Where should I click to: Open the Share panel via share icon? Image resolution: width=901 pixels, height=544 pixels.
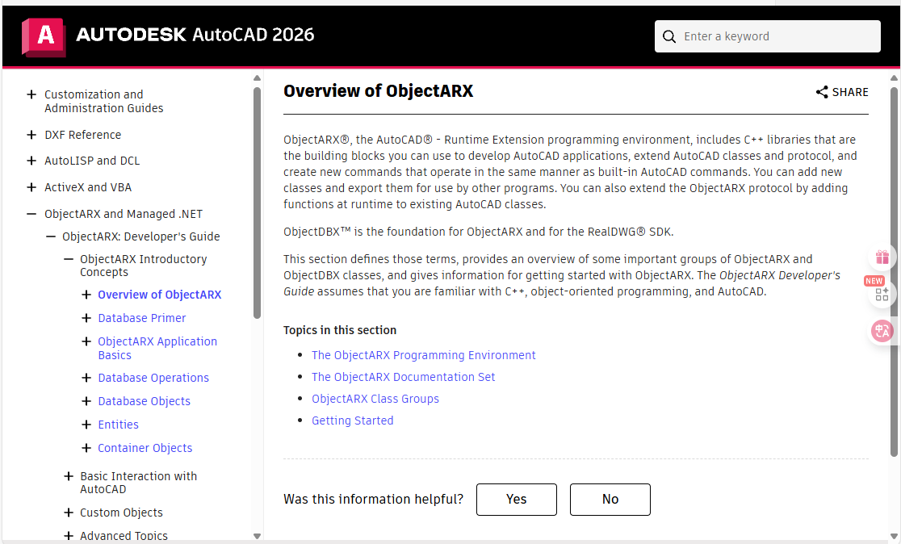tap(823, 92)
